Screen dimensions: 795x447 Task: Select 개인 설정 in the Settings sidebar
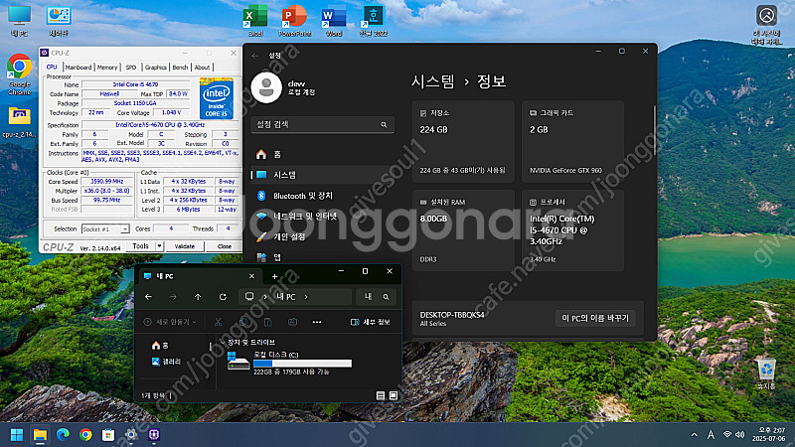pyautogui.click(x=322, y=236)
